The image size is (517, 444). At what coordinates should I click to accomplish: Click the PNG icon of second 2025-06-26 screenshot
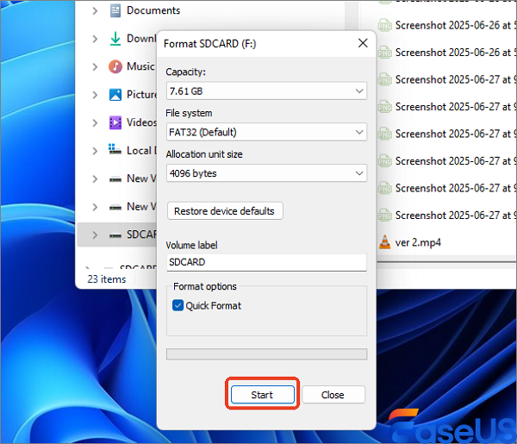[384, 53]
